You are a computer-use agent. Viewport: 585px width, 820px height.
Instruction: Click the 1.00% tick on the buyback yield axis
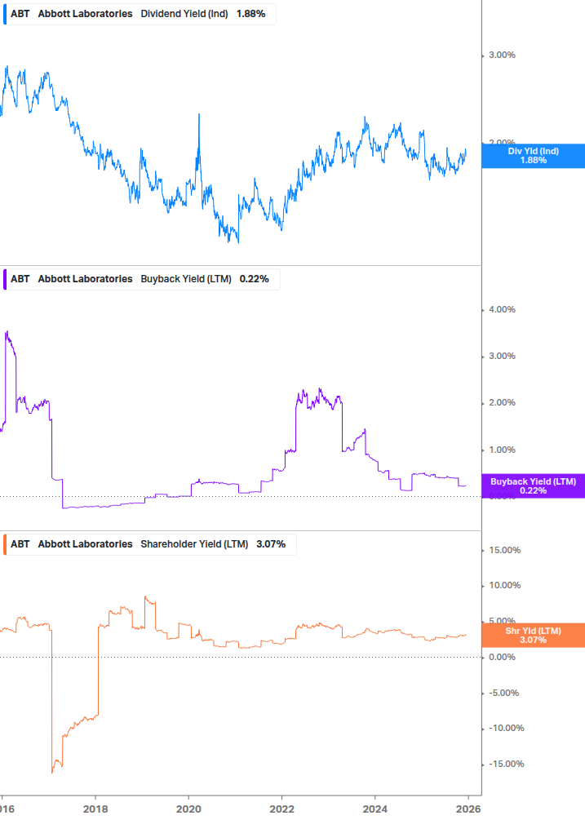click(x=502, y=450)
